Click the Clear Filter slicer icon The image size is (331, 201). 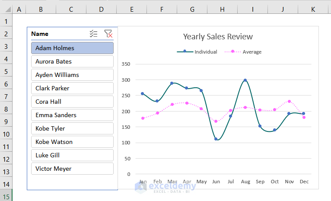pyautogui.click(x=108, y=34)
